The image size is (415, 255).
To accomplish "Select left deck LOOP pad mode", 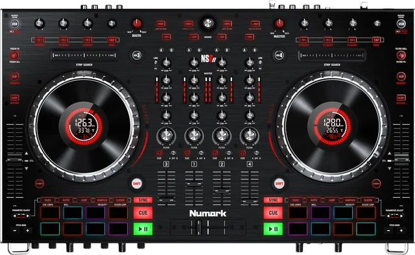I will (x=84, y=200).
